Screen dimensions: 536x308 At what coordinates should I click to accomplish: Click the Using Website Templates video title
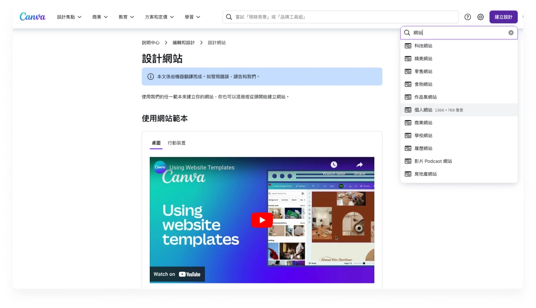[202, 167]
